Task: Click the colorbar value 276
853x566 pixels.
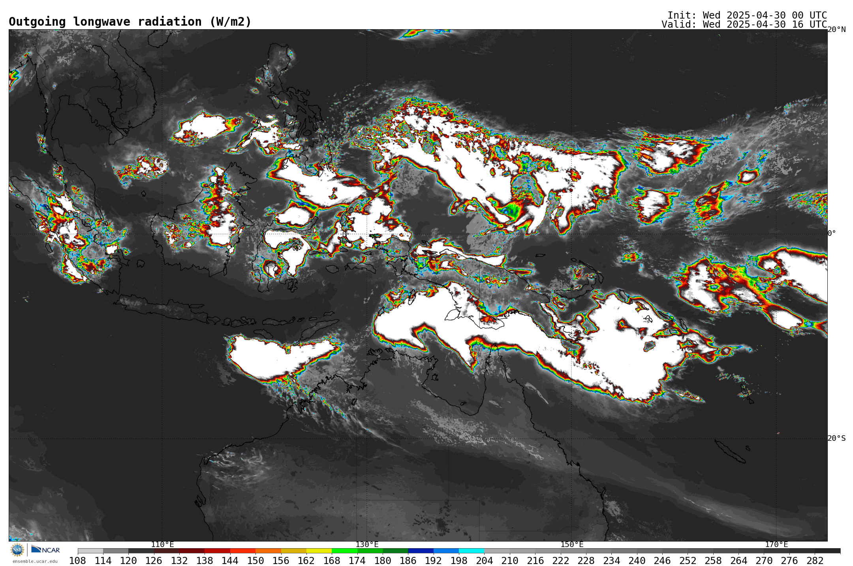Action: tap(789, 560)
